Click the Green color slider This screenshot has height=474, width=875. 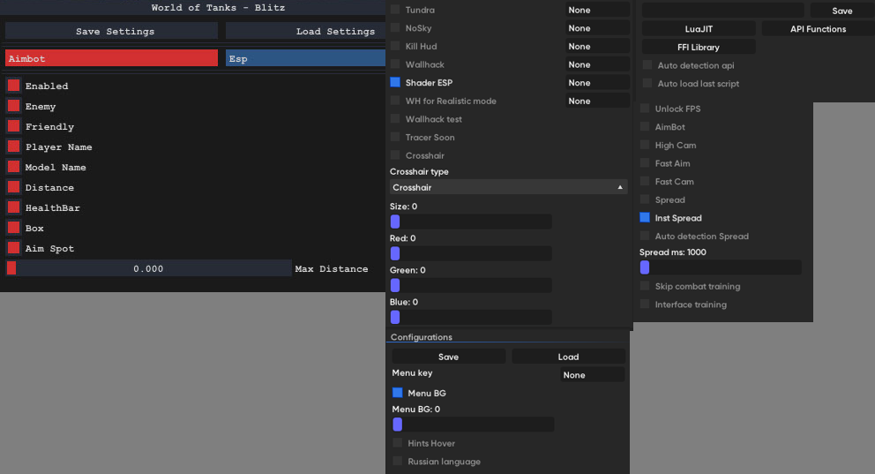coord(470,285)
